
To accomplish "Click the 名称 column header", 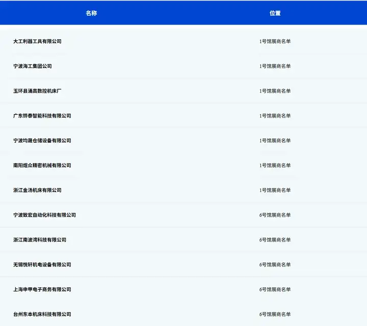I will [91, 13].
